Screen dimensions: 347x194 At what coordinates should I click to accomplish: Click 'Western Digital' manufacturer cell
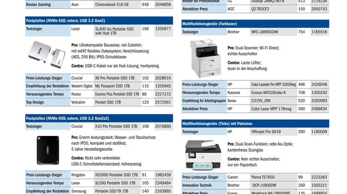(81, 86)
